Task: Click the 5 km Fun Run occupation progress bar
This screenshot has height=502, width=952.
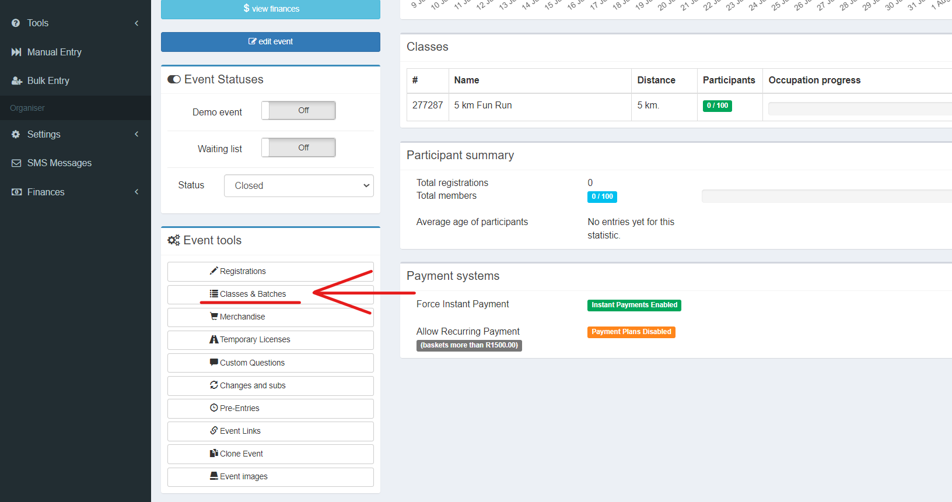Action: [860, 109]
